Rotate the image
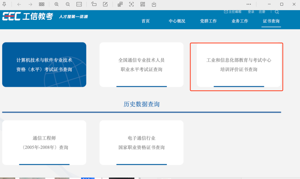This screenshot has height=179, width=300. tap(94, 4)
